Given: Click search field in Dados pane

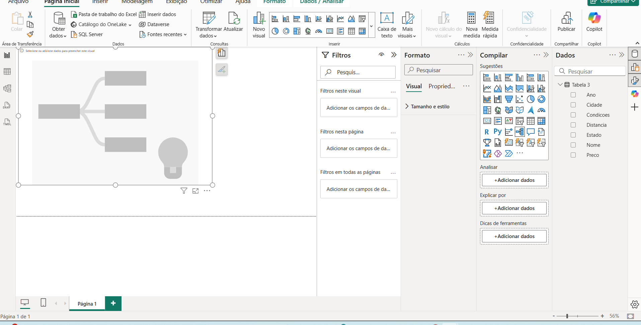Looking at the screenshot, I should click(590, 71).
